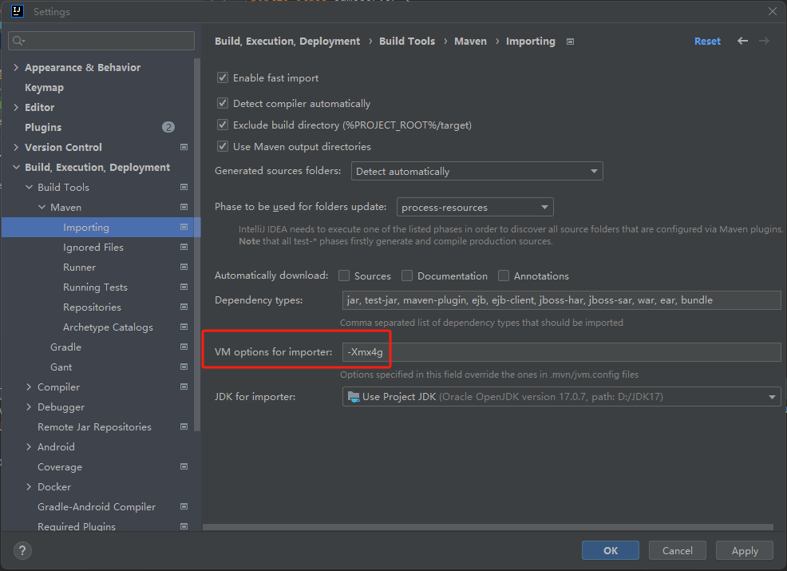Click the VM options for importer field
This screenshot has height=571, width=787.
point(560,352)
